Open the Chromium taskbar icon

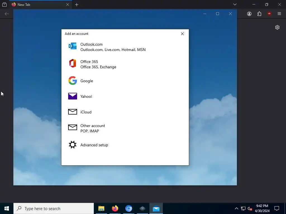128,208
